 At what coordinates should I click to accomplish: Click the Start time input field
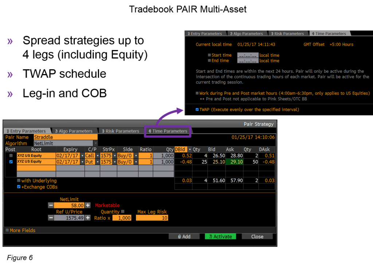coord(248,55)
